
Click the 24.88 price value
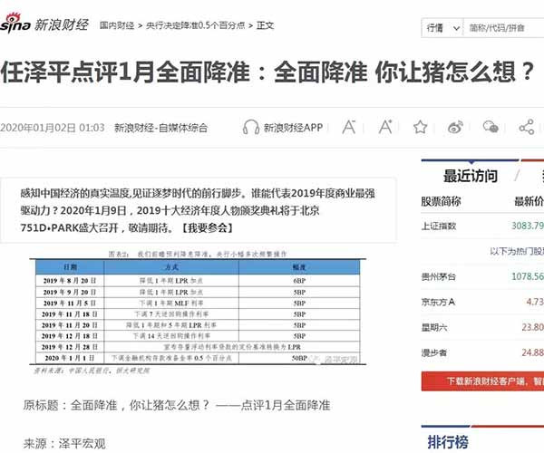(532, 352)
